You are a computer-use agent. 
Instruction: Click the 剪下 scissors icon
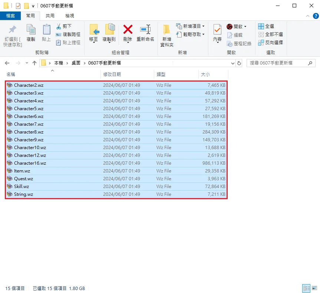pos(59,26)
